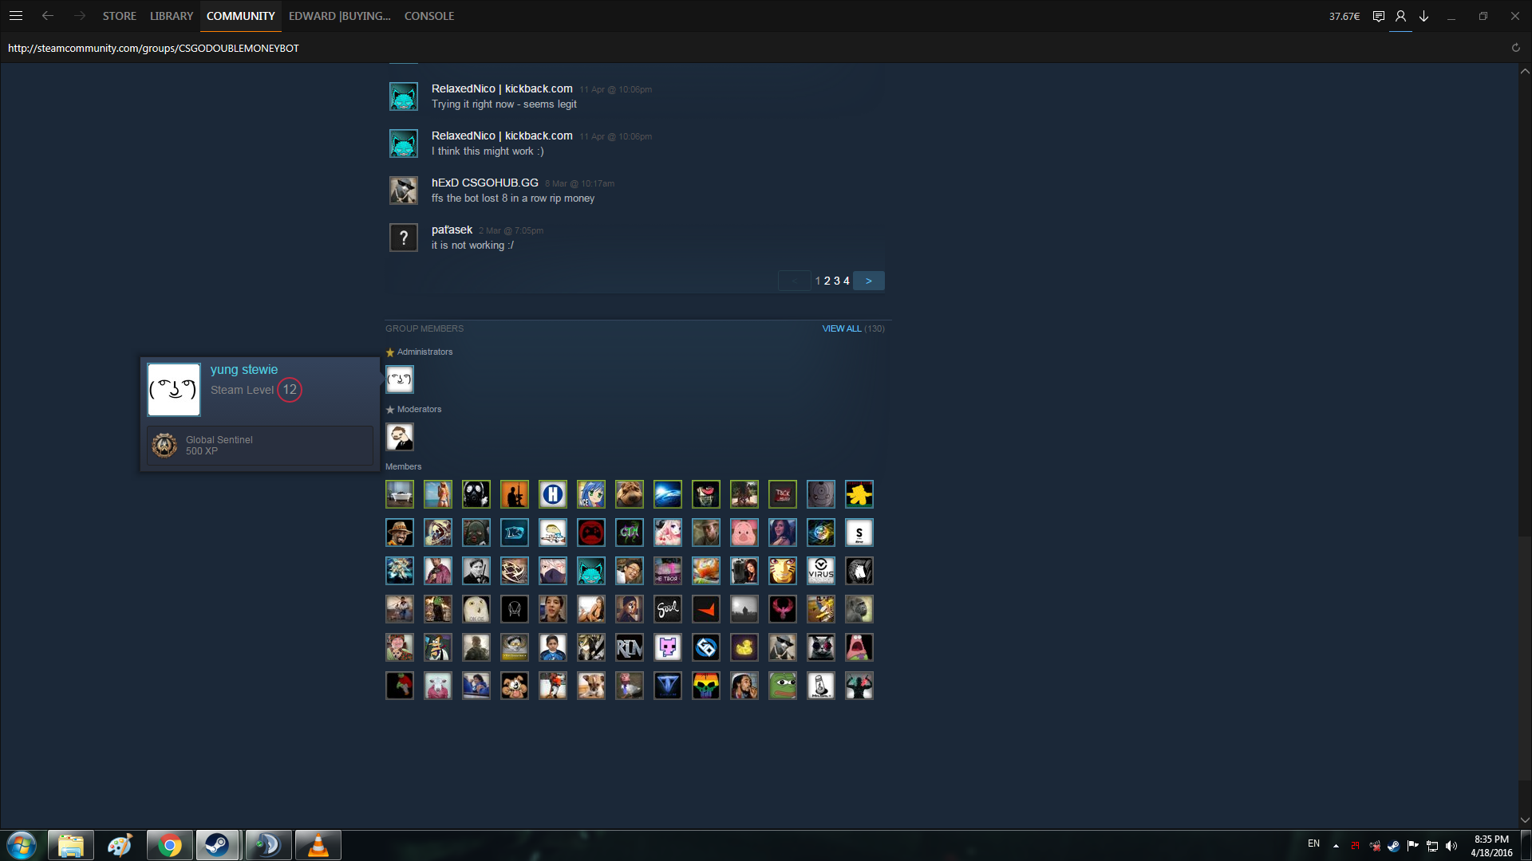Switch to the LIBRARY tab
The width and height of the screenshot is (1532, 861).
(172, 16)
